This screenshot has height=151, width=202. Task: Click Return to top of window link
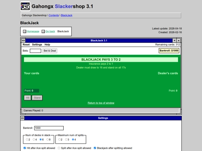(101, 103)
